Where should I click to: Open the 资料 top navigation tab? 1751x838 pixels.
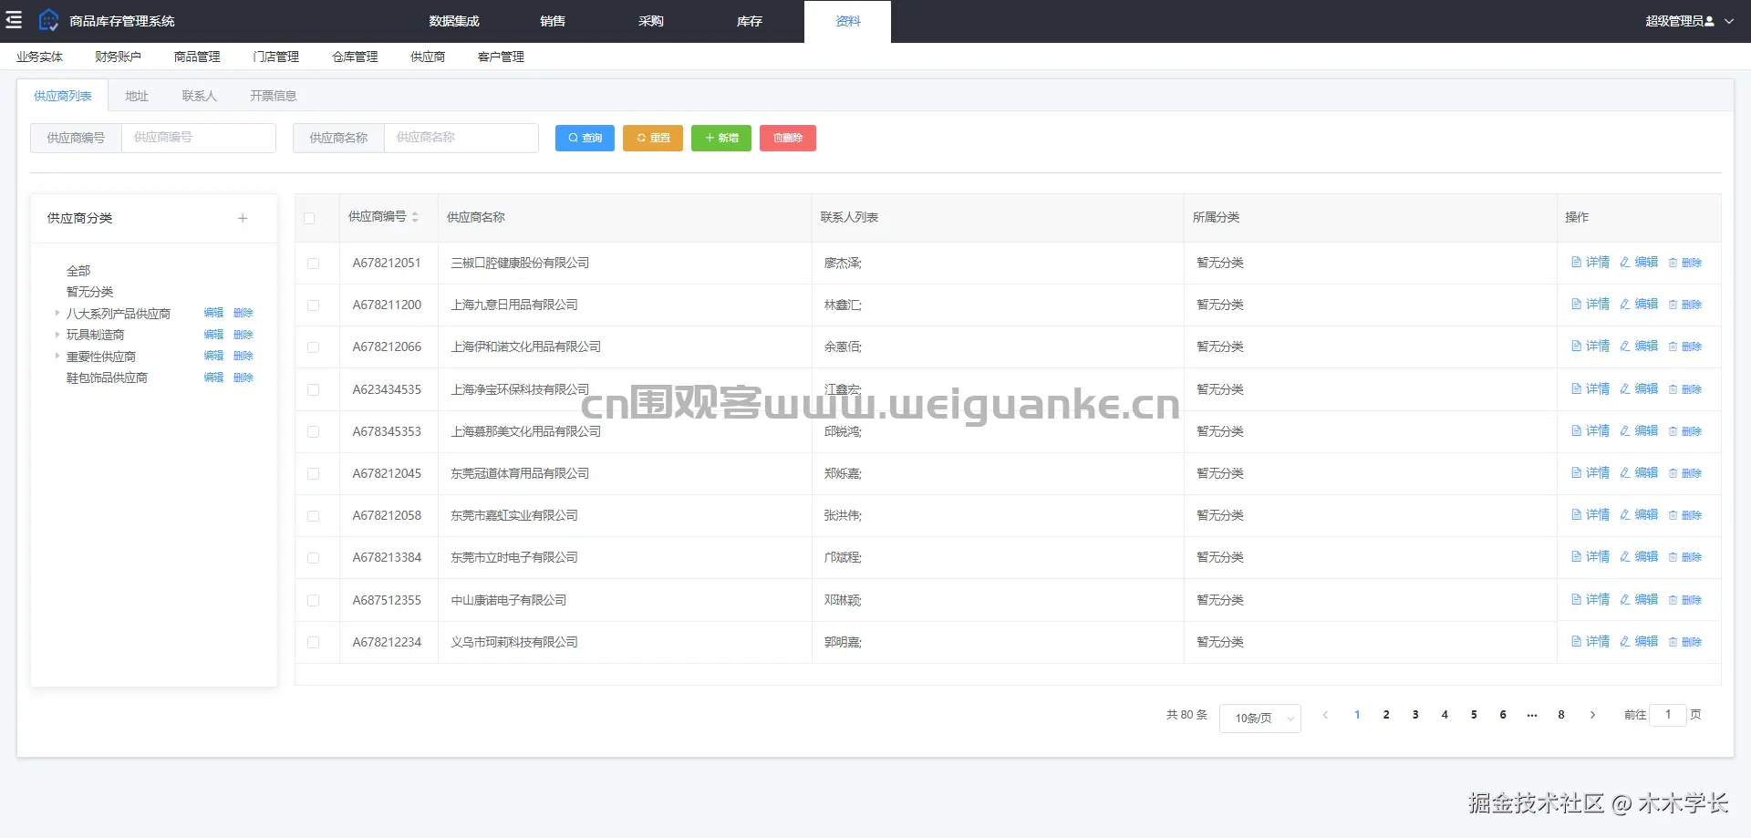pyautogui.click(x=848, y=21)
